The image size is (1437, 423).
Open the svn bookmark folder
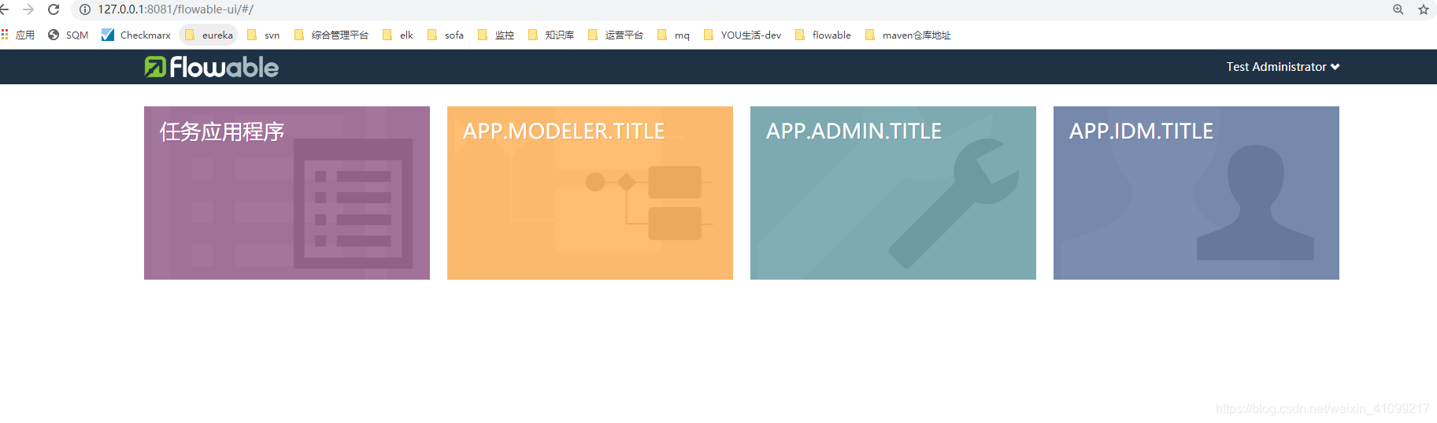point(264,35)
